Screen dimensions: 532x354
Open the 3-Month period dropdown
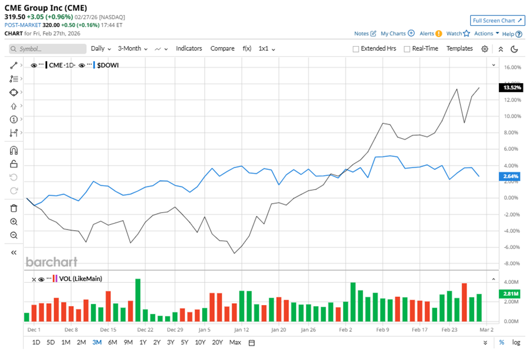coord(133,48)
